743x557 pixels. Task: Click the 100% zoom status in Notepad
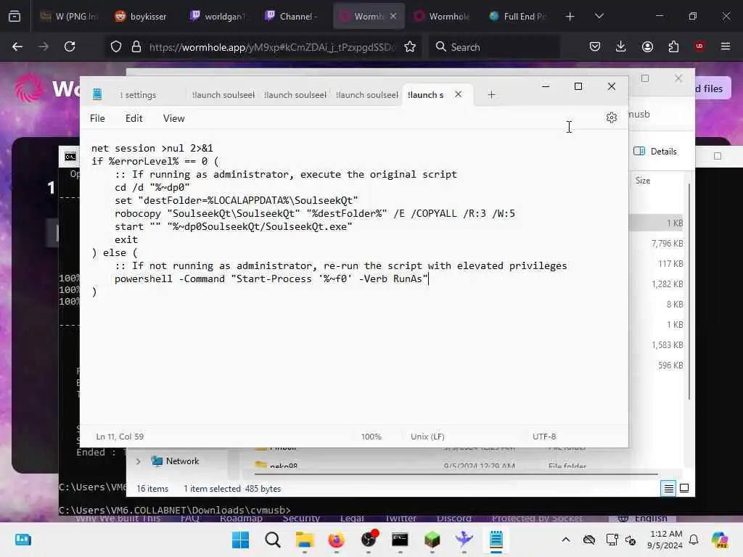coord(371,436)
